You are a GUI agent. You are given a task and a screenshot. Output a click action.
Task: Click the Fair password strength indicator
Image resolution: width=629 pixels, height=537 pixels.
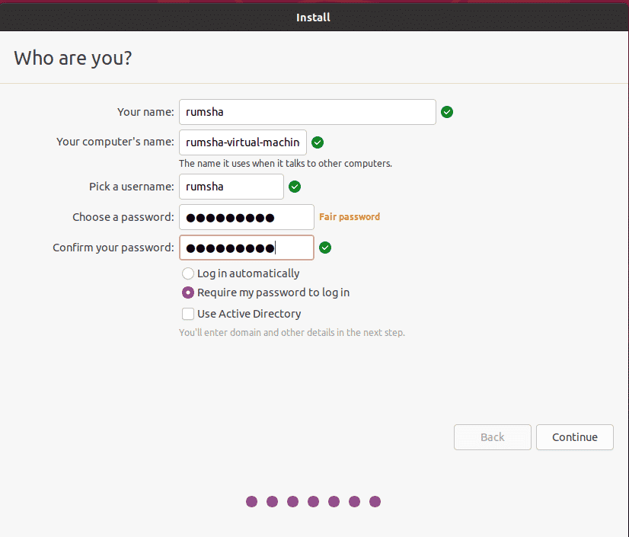(350, 217)
